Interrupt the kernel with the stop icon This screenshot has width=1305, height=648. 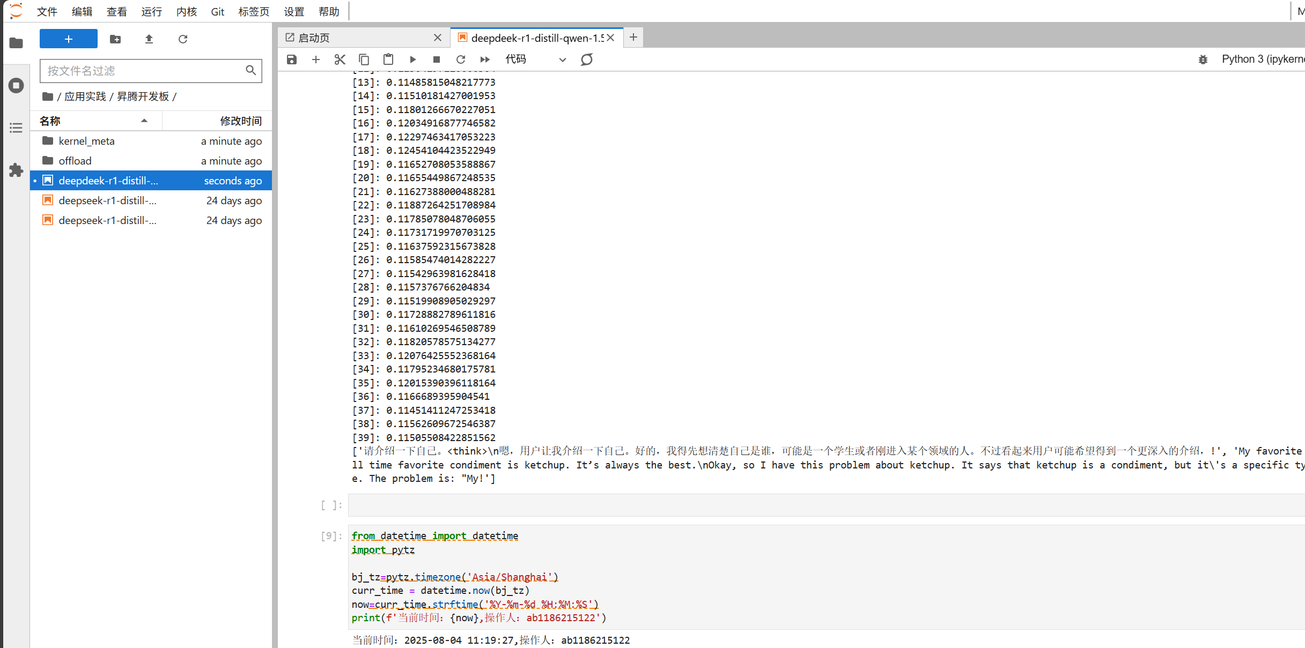pos(437,59)
